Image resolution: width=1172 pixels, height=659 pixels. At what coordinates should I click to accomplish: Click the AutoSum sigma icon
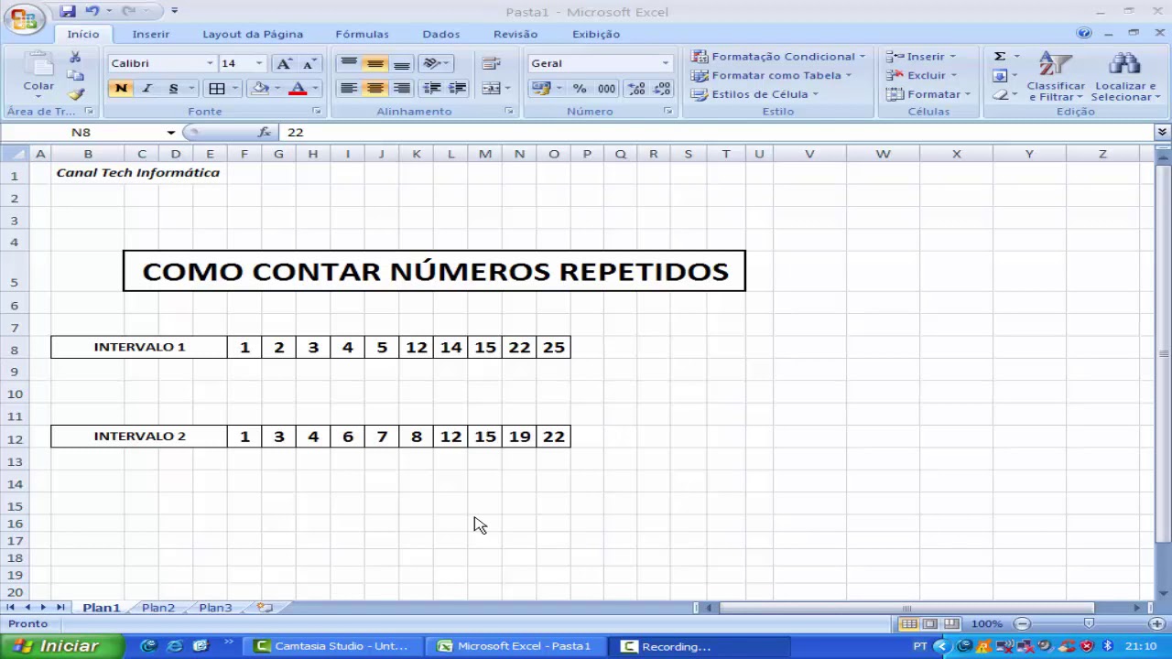pyautogui.click(x=1000, y=57)
